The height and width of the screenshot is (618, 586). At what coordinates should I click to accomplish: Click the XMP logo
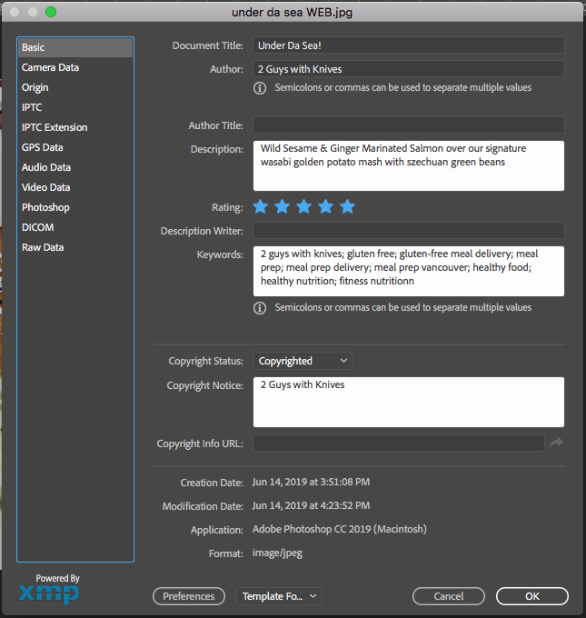(49, 593)
